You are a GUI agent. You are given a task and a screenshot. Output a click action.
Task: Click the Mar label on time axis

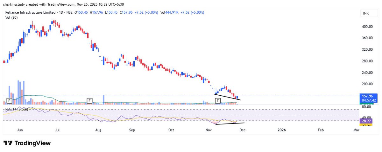356,130
